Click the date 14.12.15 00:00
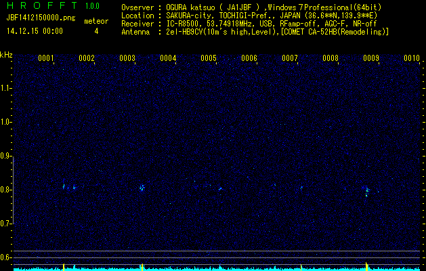Screen dimensions: 426x271 35,31
